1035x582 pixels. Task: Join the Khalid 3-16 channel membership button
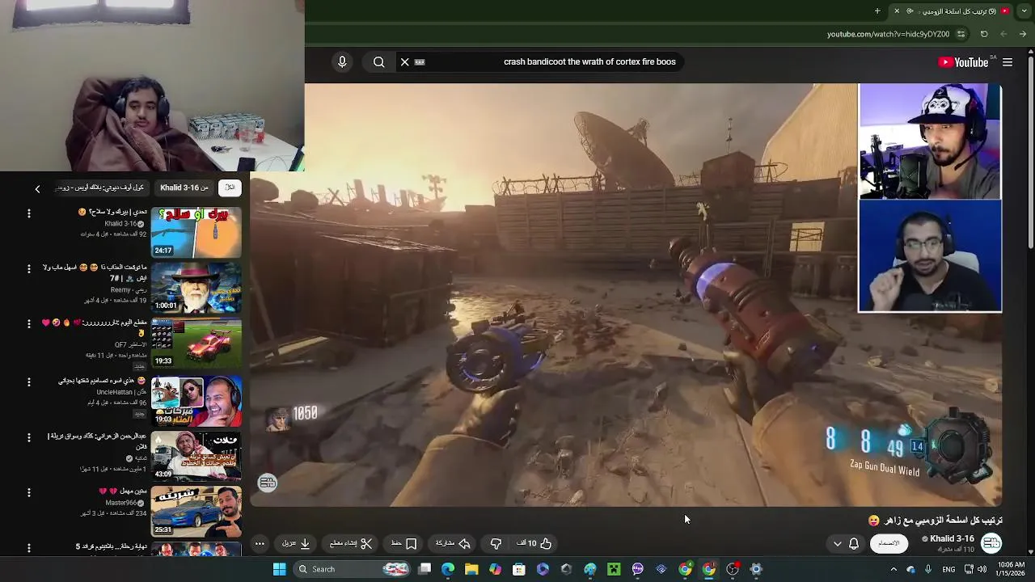tap(889, 543)
